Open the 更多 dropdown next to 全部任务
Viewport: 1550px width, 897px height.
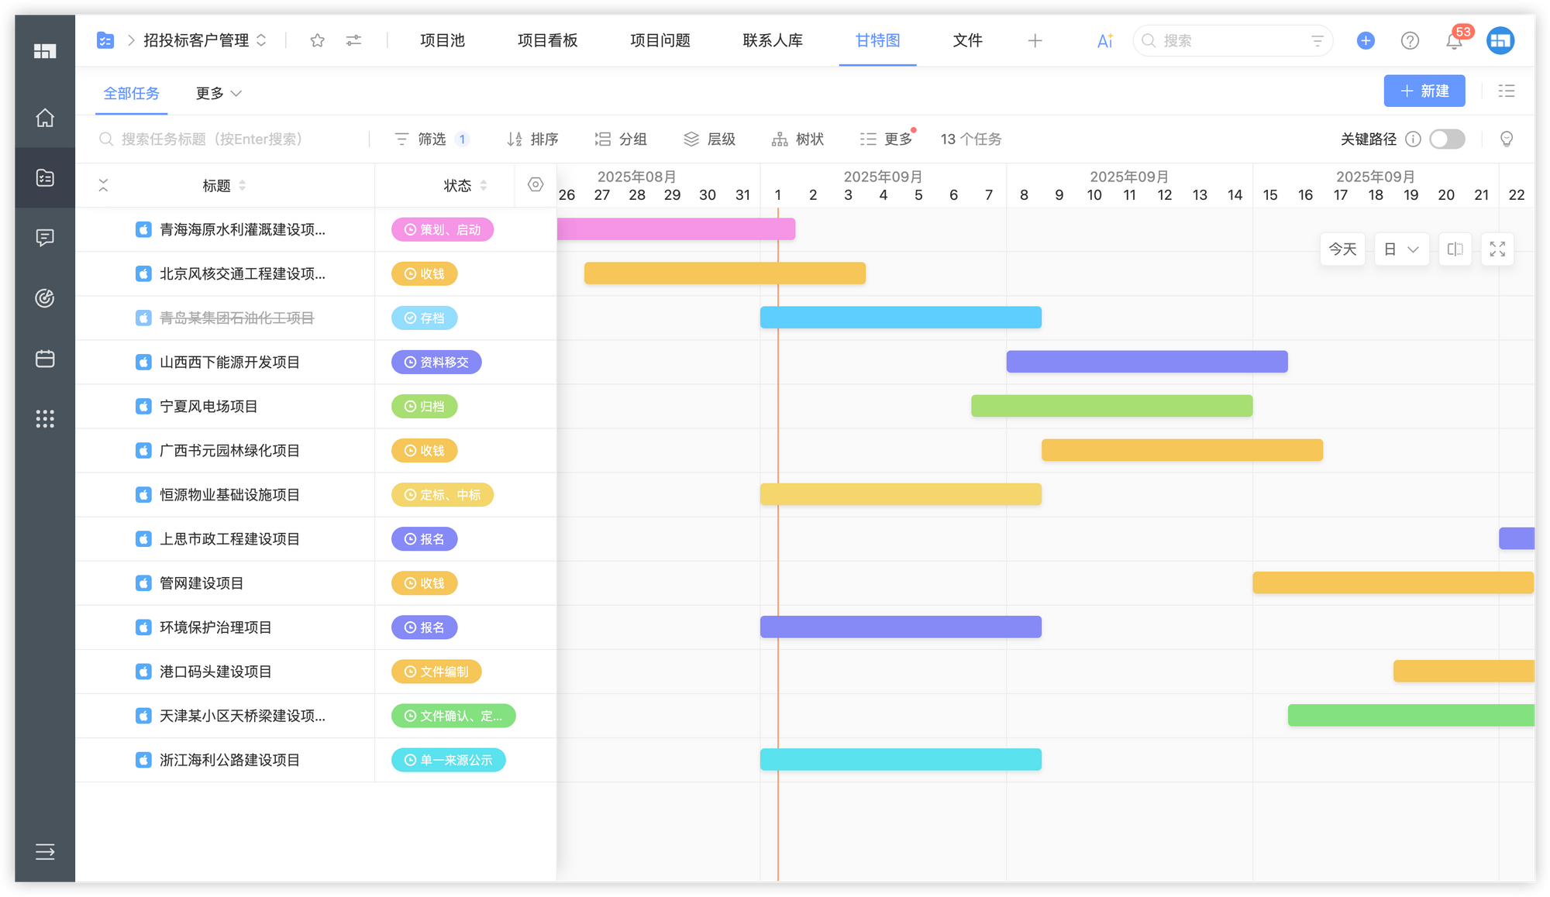click(218, 93)
